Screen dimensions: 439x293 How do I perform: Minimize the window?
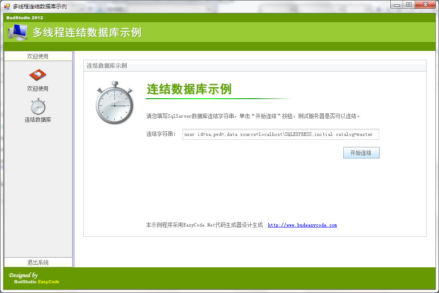point(397,5)
